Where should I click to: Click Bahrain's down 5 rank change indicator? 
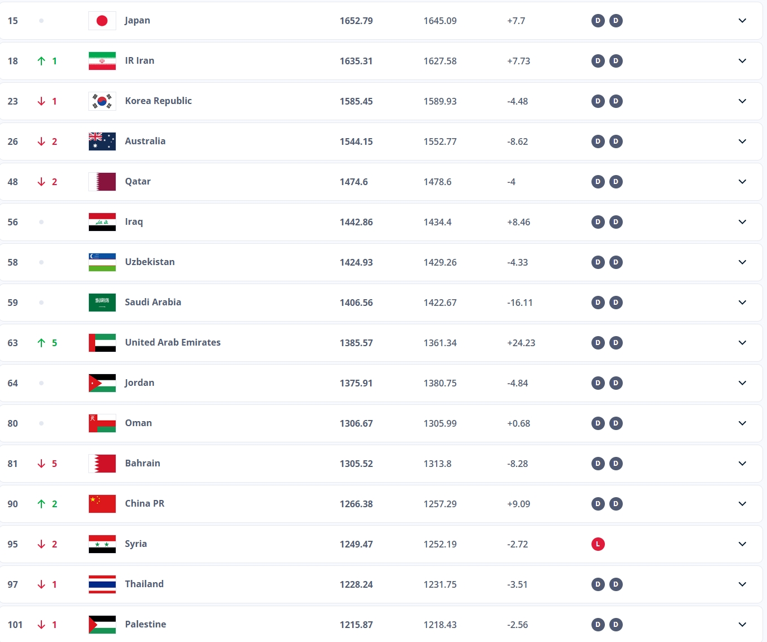click(48, 464)
